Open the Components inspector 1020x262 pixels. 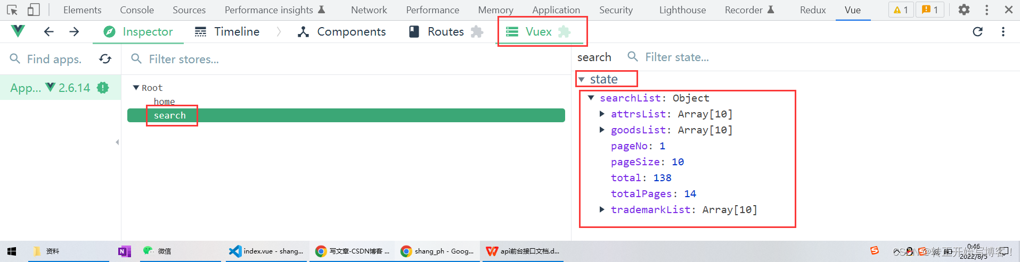[342, 32]
